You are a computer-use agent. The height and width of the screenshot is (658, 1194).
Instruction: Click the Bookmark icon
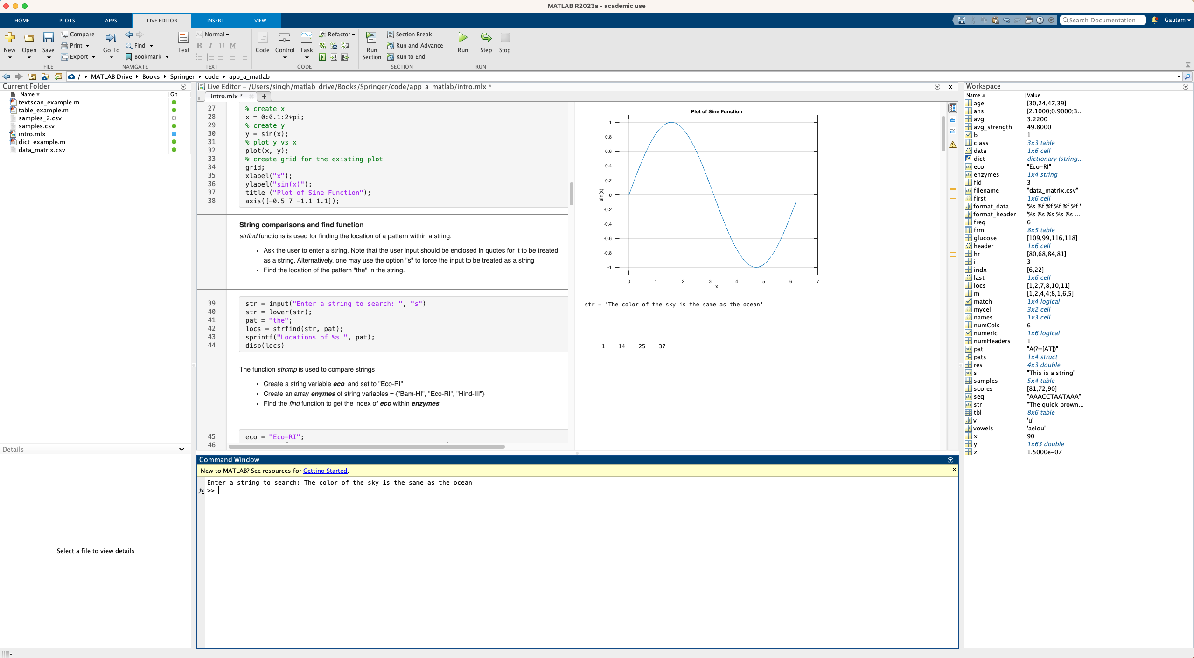tap(129, 57)
